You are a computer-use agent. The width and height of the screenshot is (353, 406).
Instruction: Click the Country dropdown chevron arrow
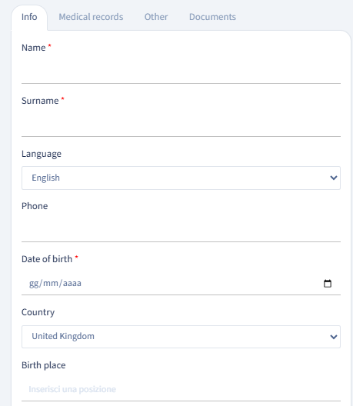(x=334, y=337)
